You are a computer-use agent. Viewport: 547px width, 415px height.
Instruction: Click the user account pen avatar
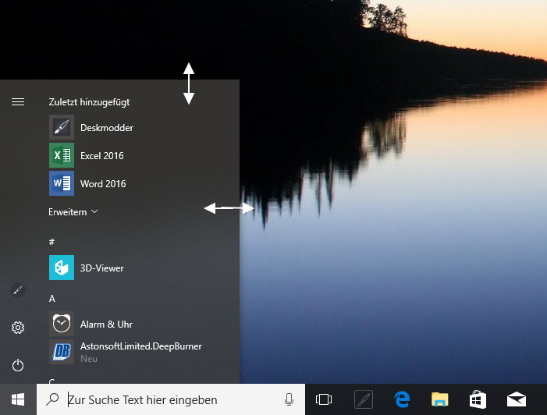[18, 290]
